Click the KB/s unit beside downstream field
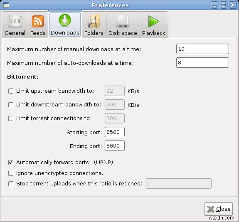This screenshot has width=239, height=222. [x=133, y=105]
